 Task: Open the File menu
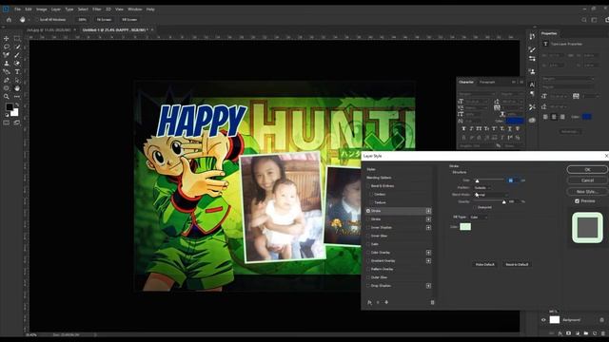click(17, 9)
